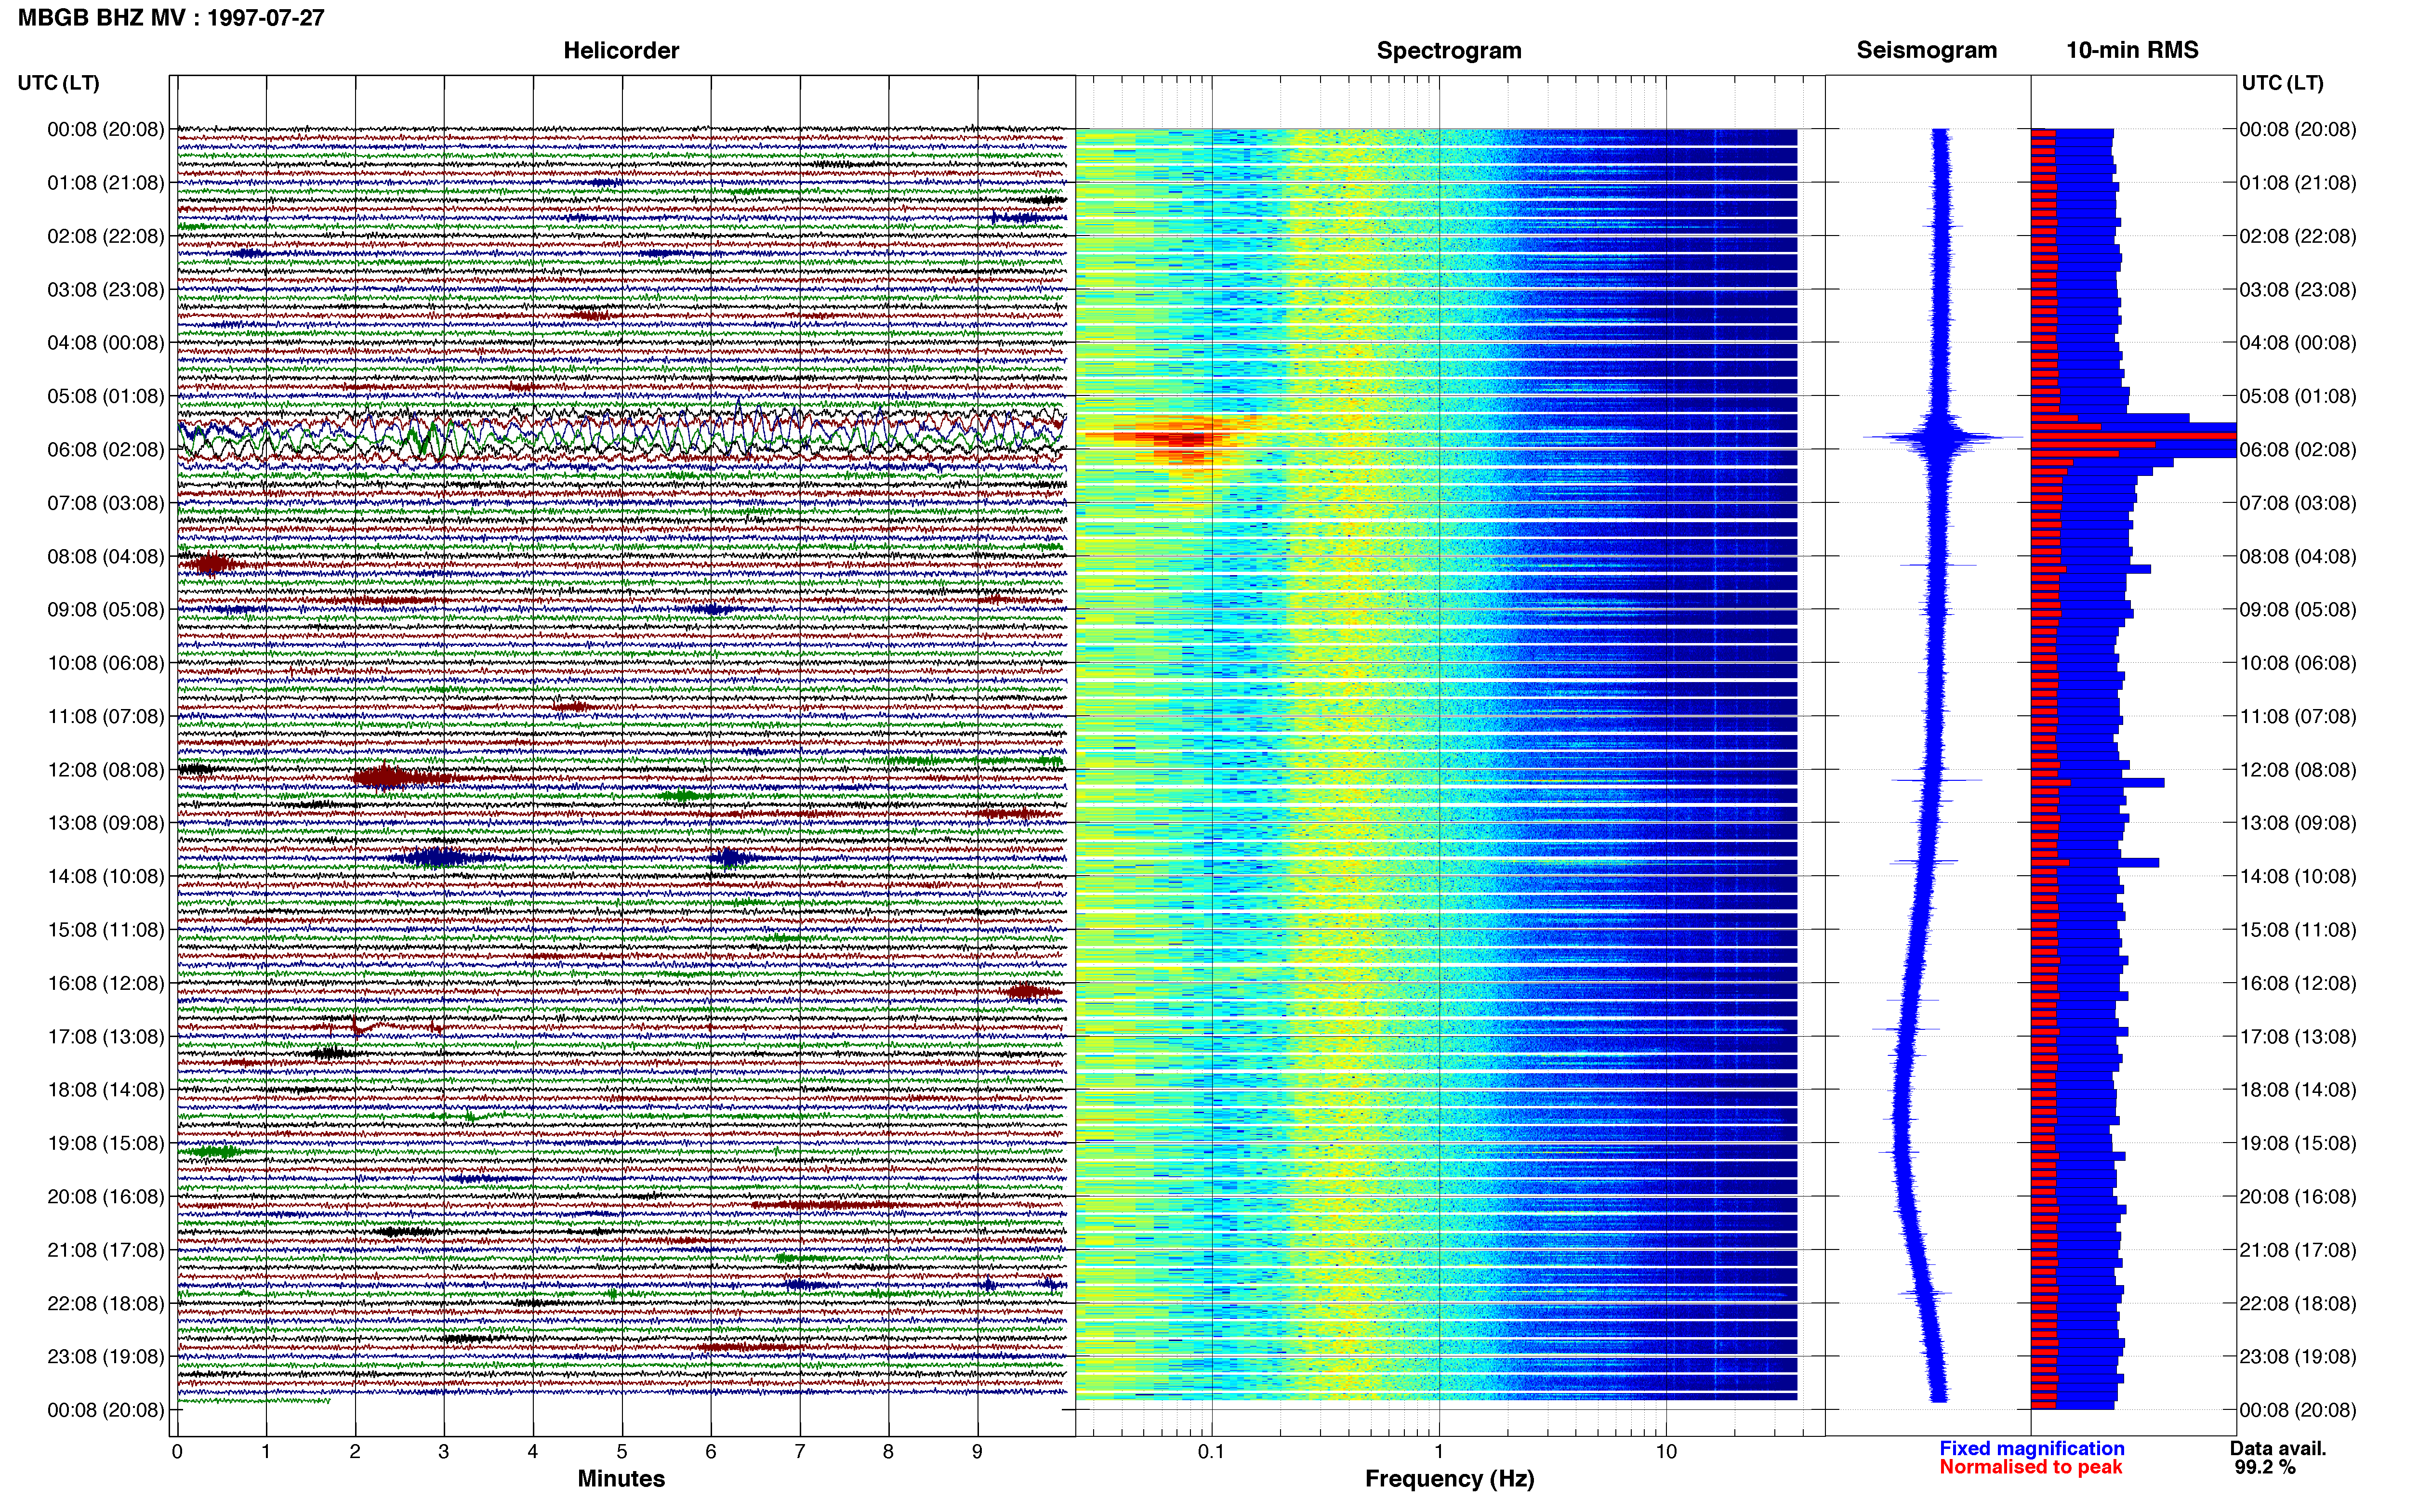The height and width of the screenshot is (1512, 2418).
Task: Click the '1' frequency tick label
Action: pyautogui.click(x=1439, y=1452)
